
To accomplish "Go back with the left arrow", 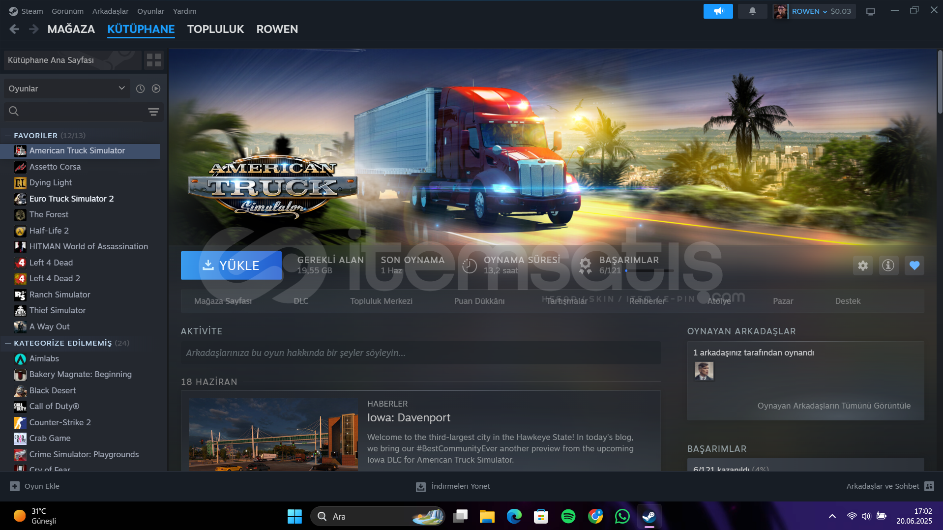I will click(x=14, y=29).
